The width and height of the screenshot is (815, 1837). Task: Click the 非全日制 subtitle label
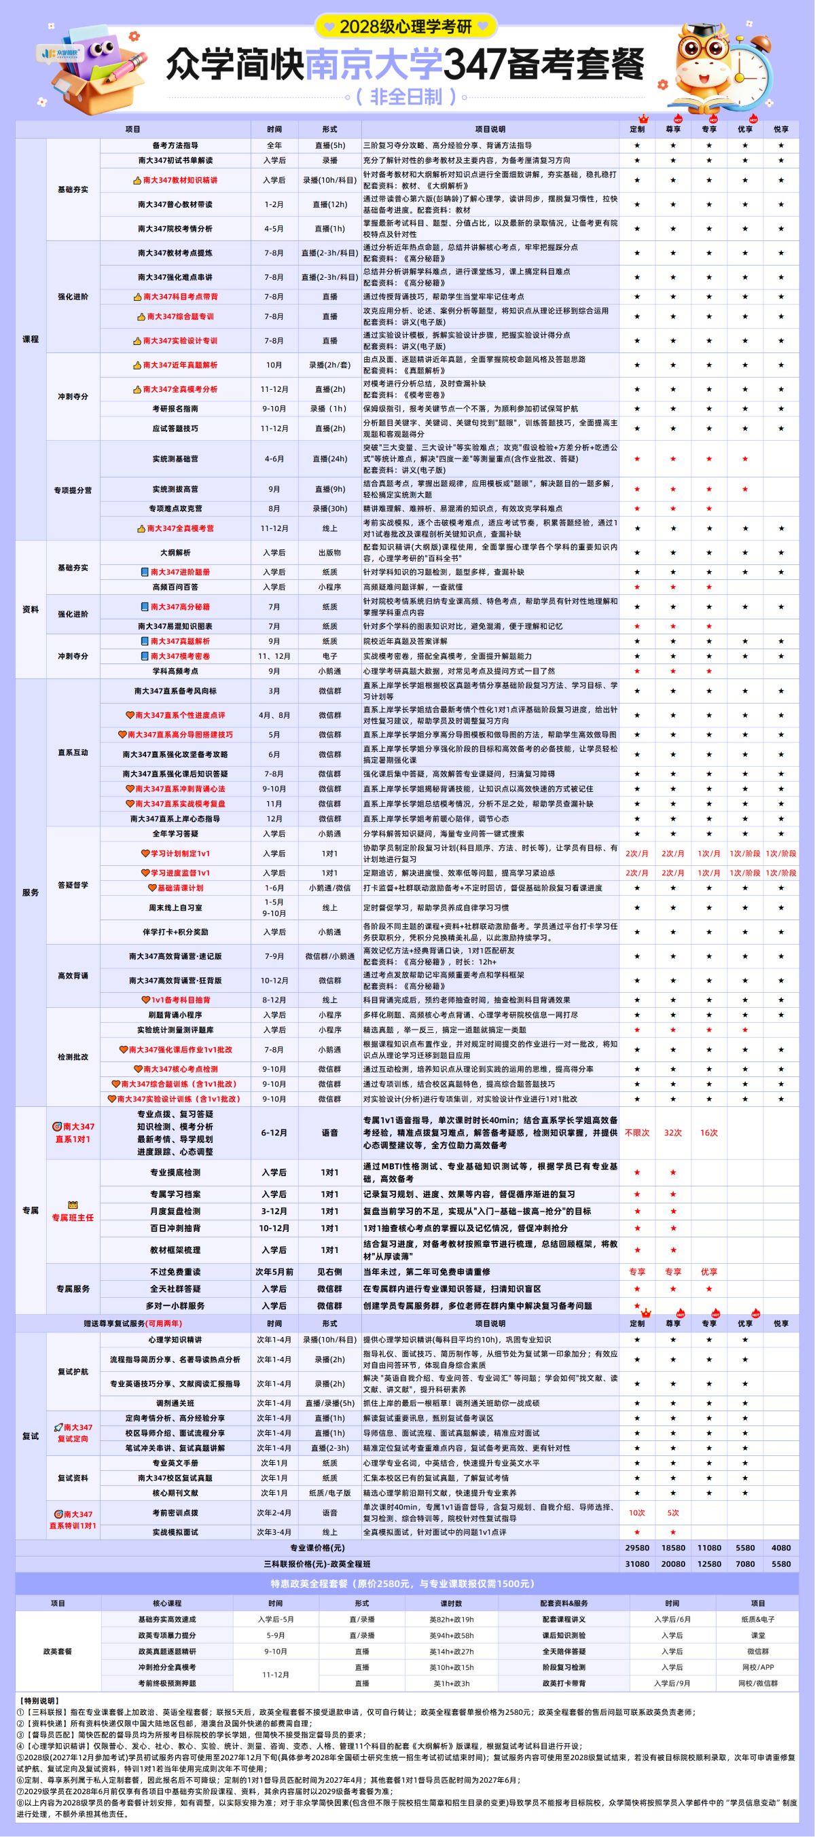tap(405, 96)
